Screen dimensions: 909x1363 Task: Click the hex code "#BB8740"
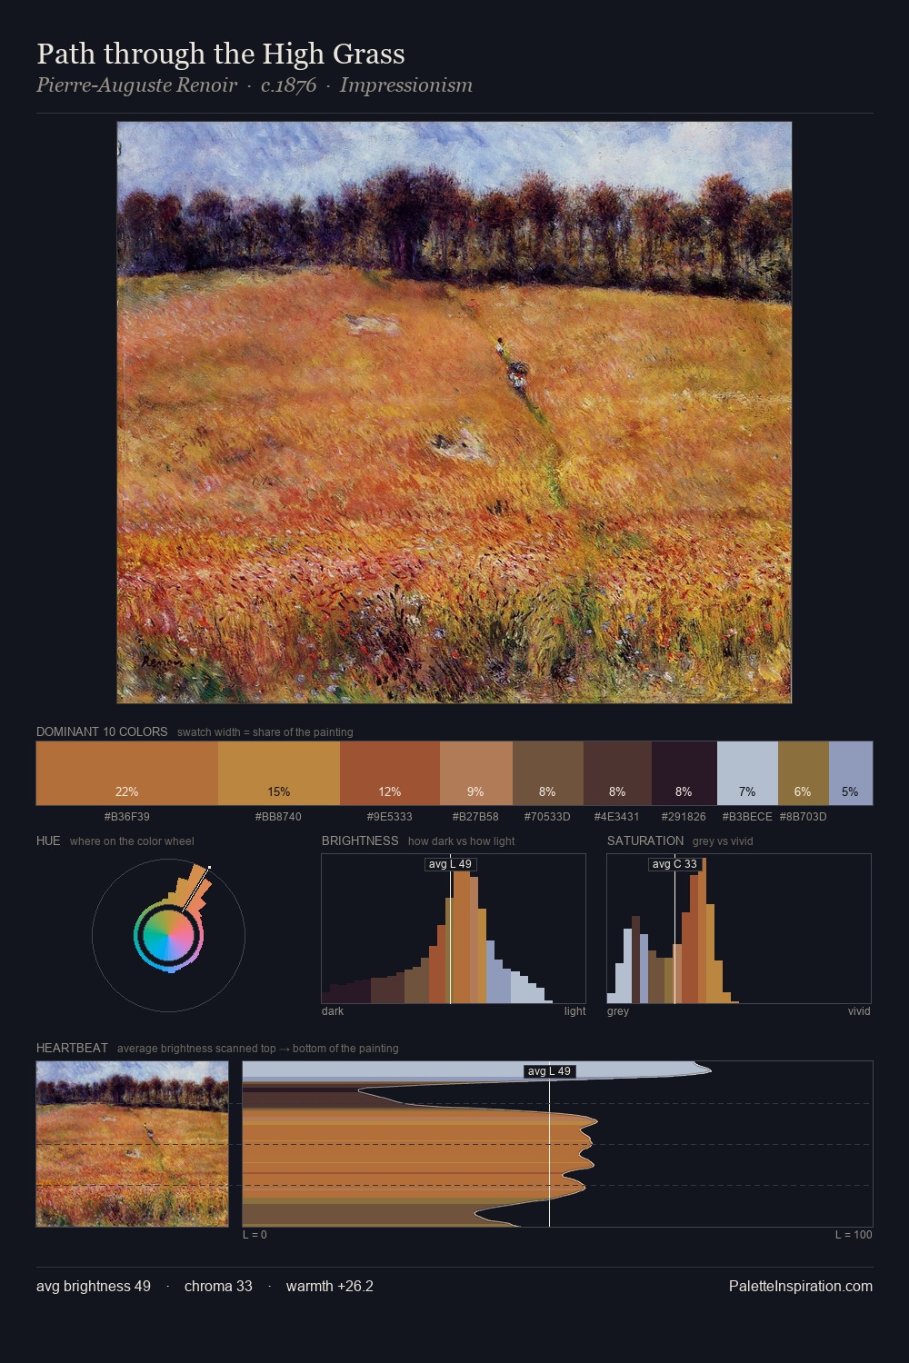pos(279,816)
